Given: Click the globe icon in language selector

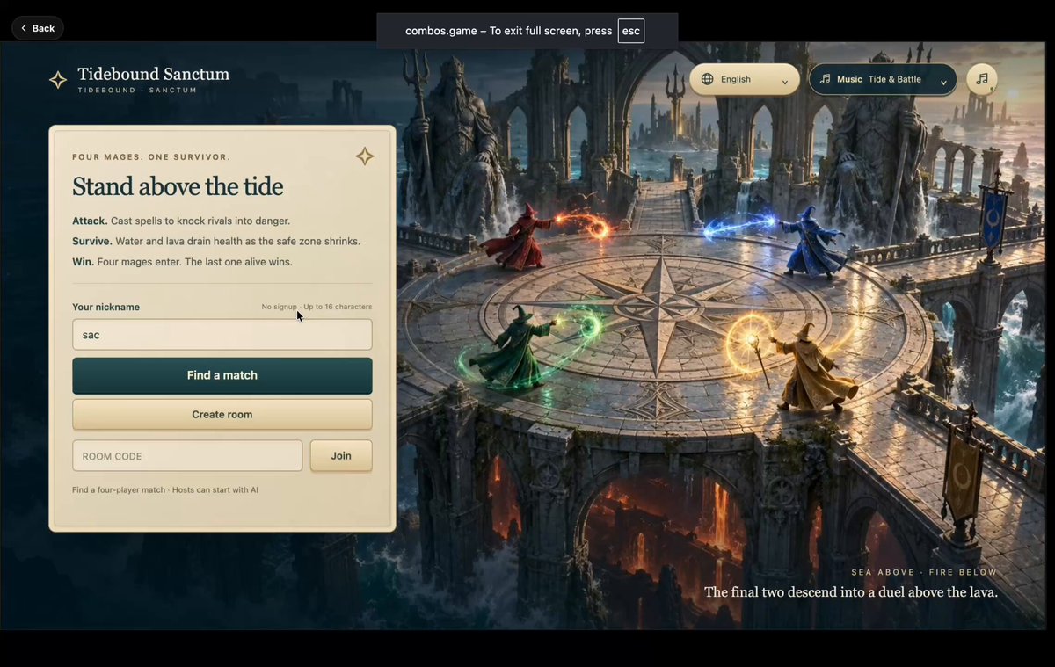Looking at the screenshot, I should pos(707,79).
